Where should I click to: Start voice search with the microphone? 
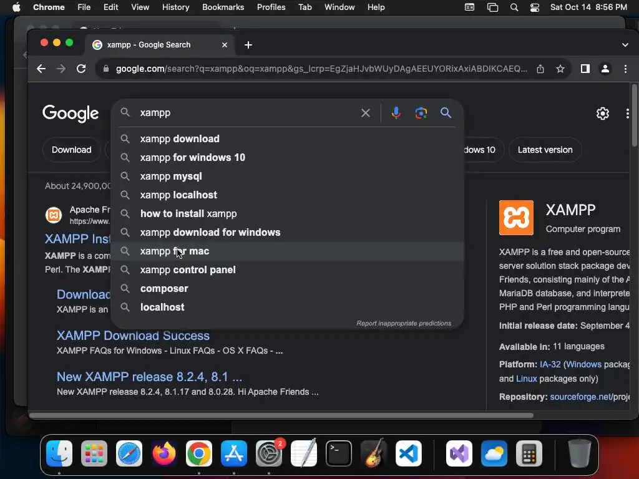tap(396, 113)
